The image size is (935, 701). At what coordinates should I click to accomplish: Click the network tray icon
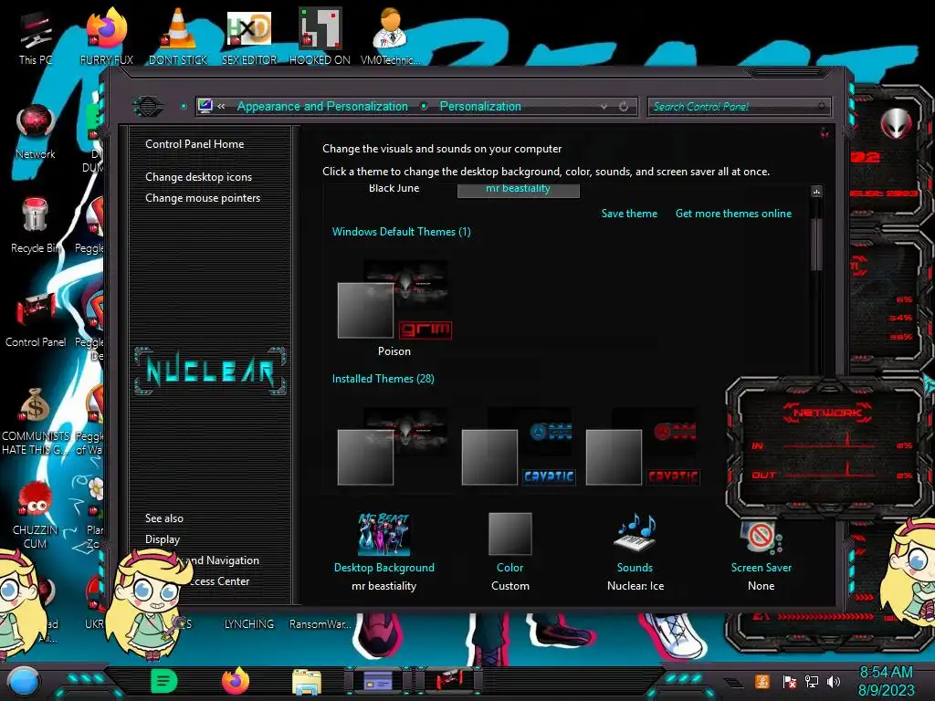point(812,681)
